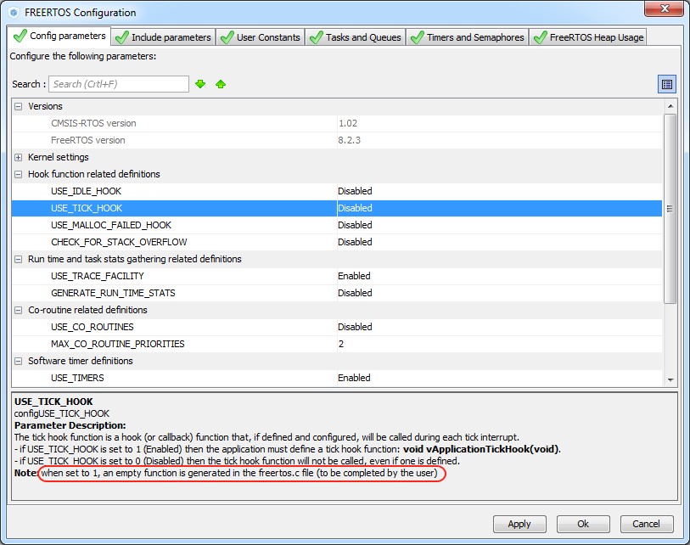
Task: Open the Config parameters tab
Action: (x=59, y=36)
